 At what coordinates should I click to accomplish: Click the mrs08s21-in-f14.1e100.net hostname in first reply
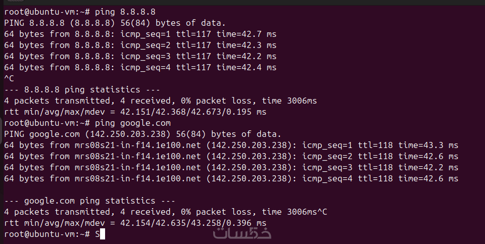tap(132, 145)
